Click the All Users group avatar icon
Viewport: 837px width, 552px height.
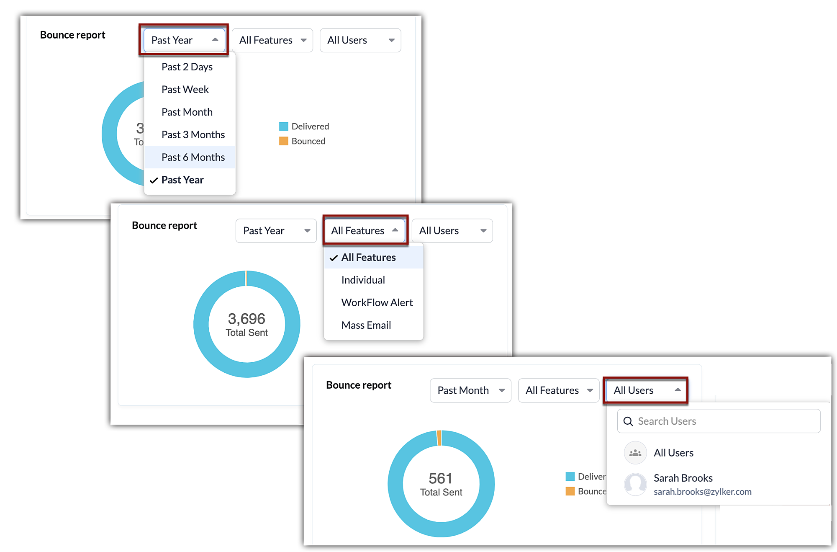tap(635, 453)
